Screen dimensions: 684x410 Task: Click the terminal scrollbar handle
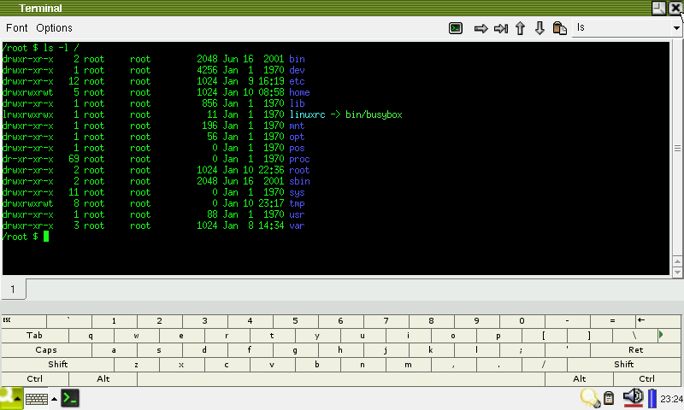pos(677,148)
